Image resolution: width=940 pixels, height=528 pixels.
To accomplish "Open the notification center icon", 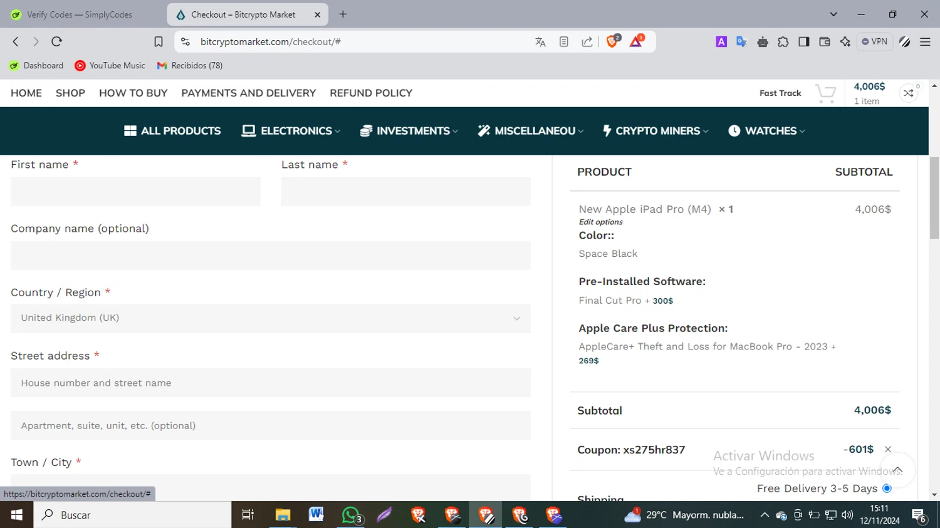I will (x=919, y=515).
